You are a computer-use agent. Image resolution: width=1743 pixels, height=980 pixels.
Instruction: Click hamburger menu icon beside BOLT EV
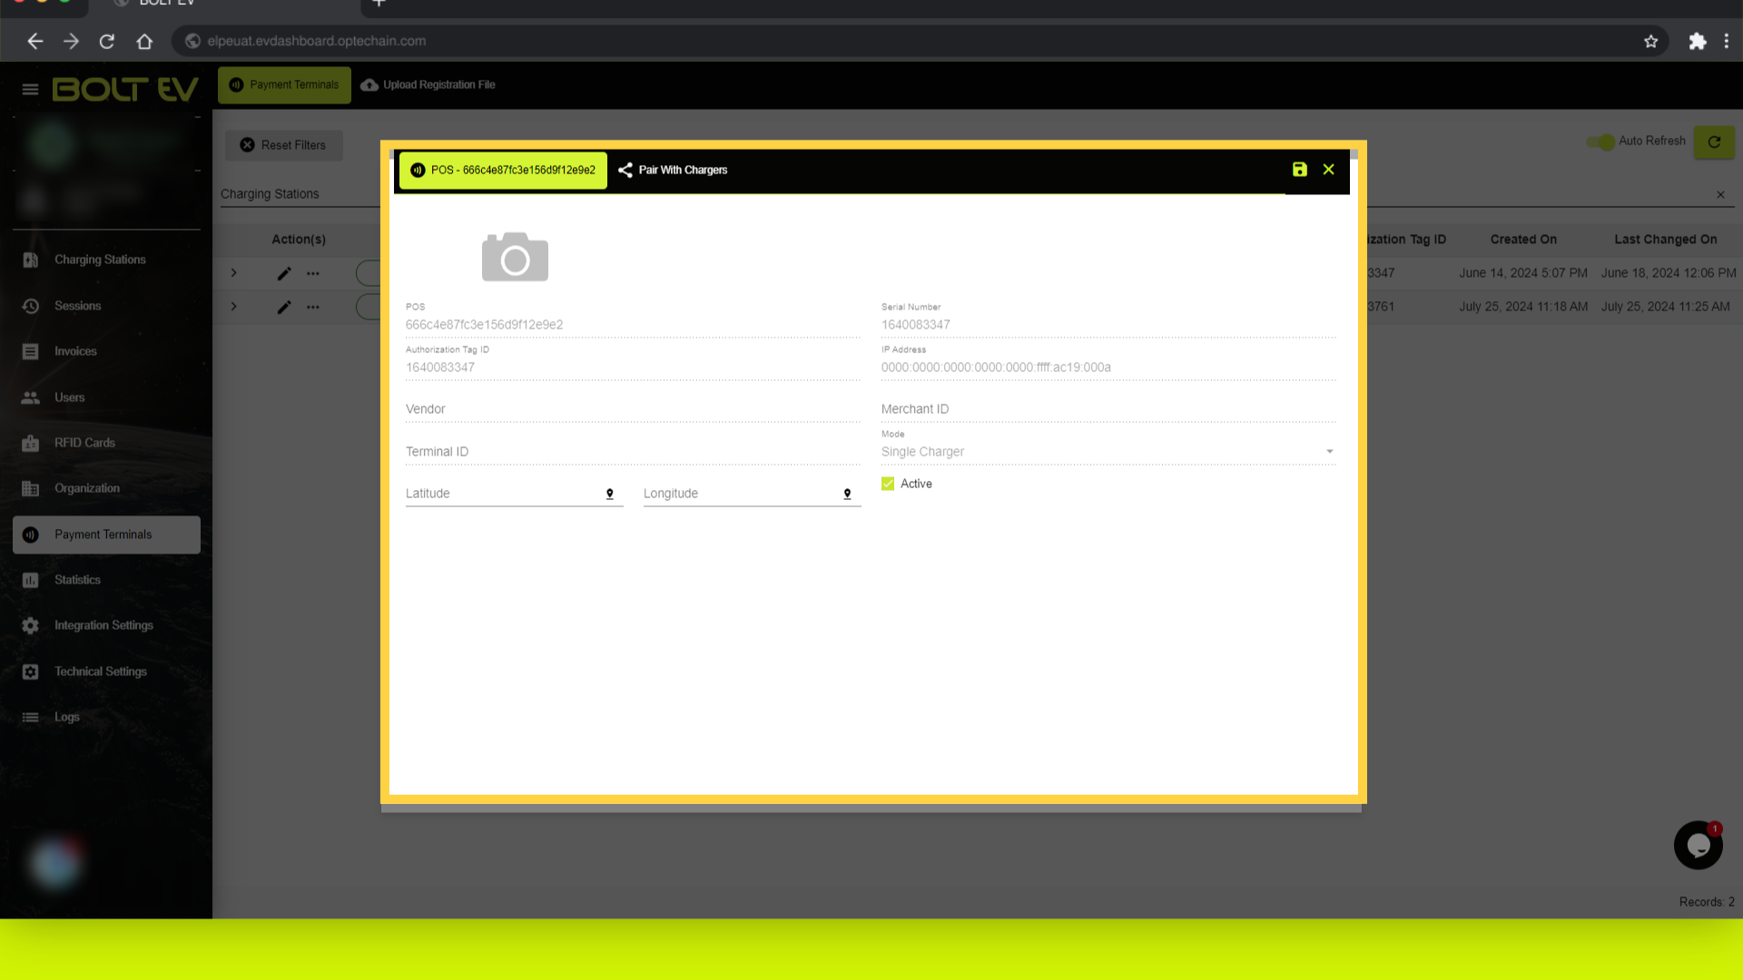(x=30, y=89)
